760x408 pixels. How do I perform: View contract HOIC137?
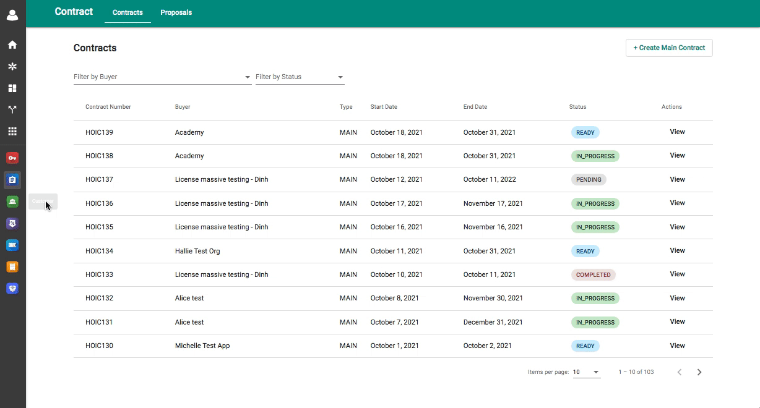pyautogui.click(x=678, y=179)
